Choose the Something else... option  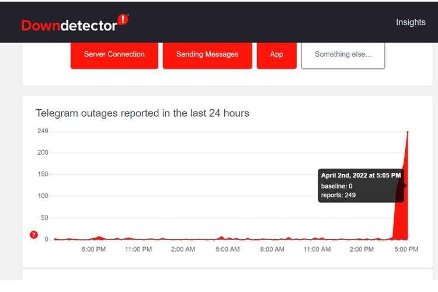coord(343,54)
